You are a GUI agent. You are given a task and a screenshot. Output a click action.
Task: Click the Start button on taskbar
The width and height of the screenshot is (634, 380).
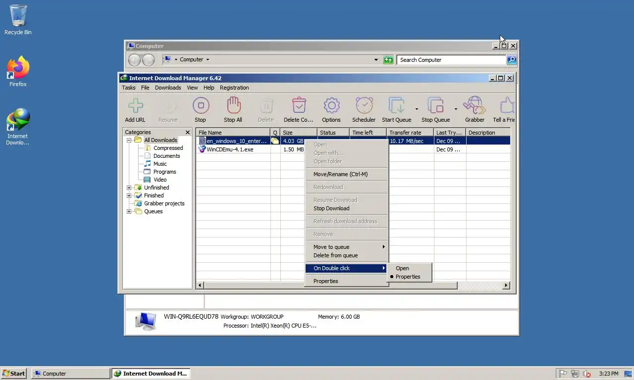coord(14,374)
